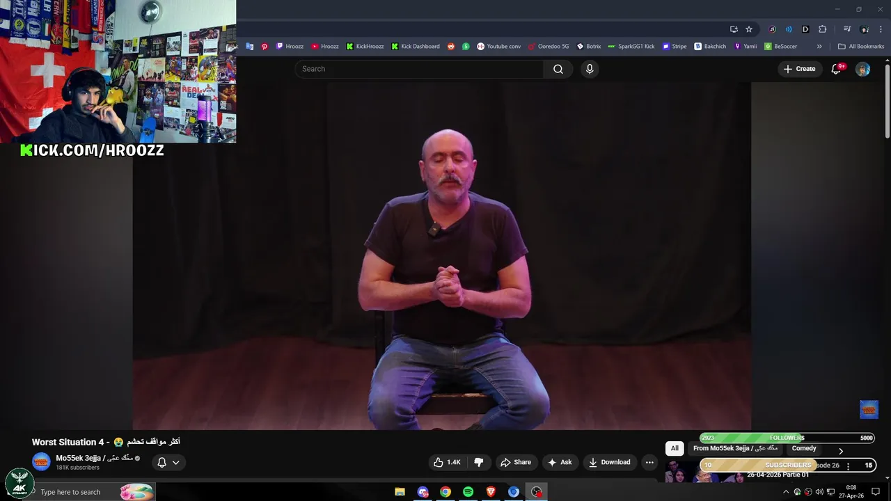Open the Stripe bookmark
This screenshot has width=891, height=501.
tap(675, 47)
